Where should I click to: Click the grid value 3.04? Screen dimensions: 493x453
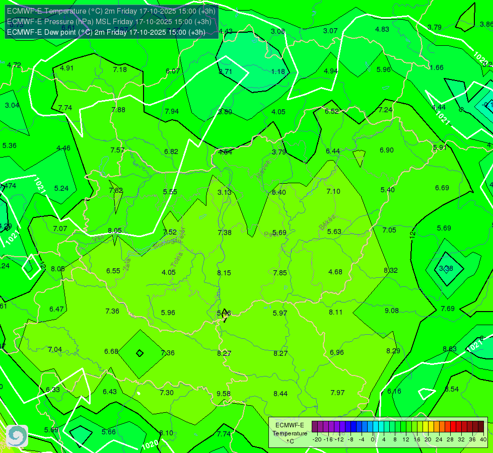[12, 105]
